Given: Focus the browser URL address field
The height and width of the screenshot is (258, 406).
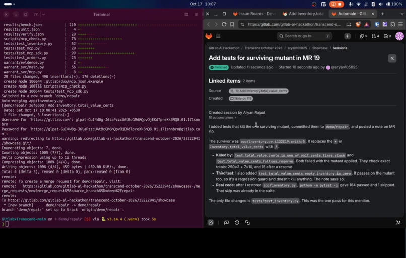Looking at the screenshot, I should (294, 24).
